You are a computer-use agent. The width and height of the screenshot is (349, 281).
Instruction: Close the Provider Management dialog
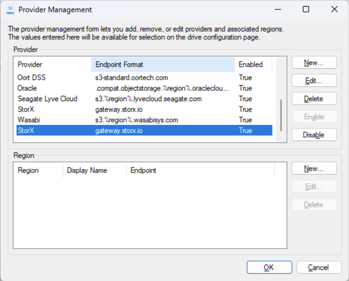click(x=334, y=9)
